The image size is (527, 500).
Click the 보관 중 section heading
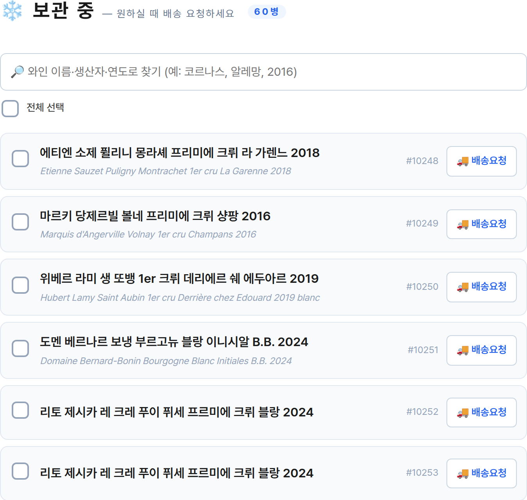point(63,11)
